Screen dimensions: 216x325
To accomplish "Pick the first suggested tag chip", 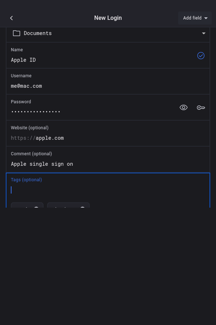I will 27,205.
